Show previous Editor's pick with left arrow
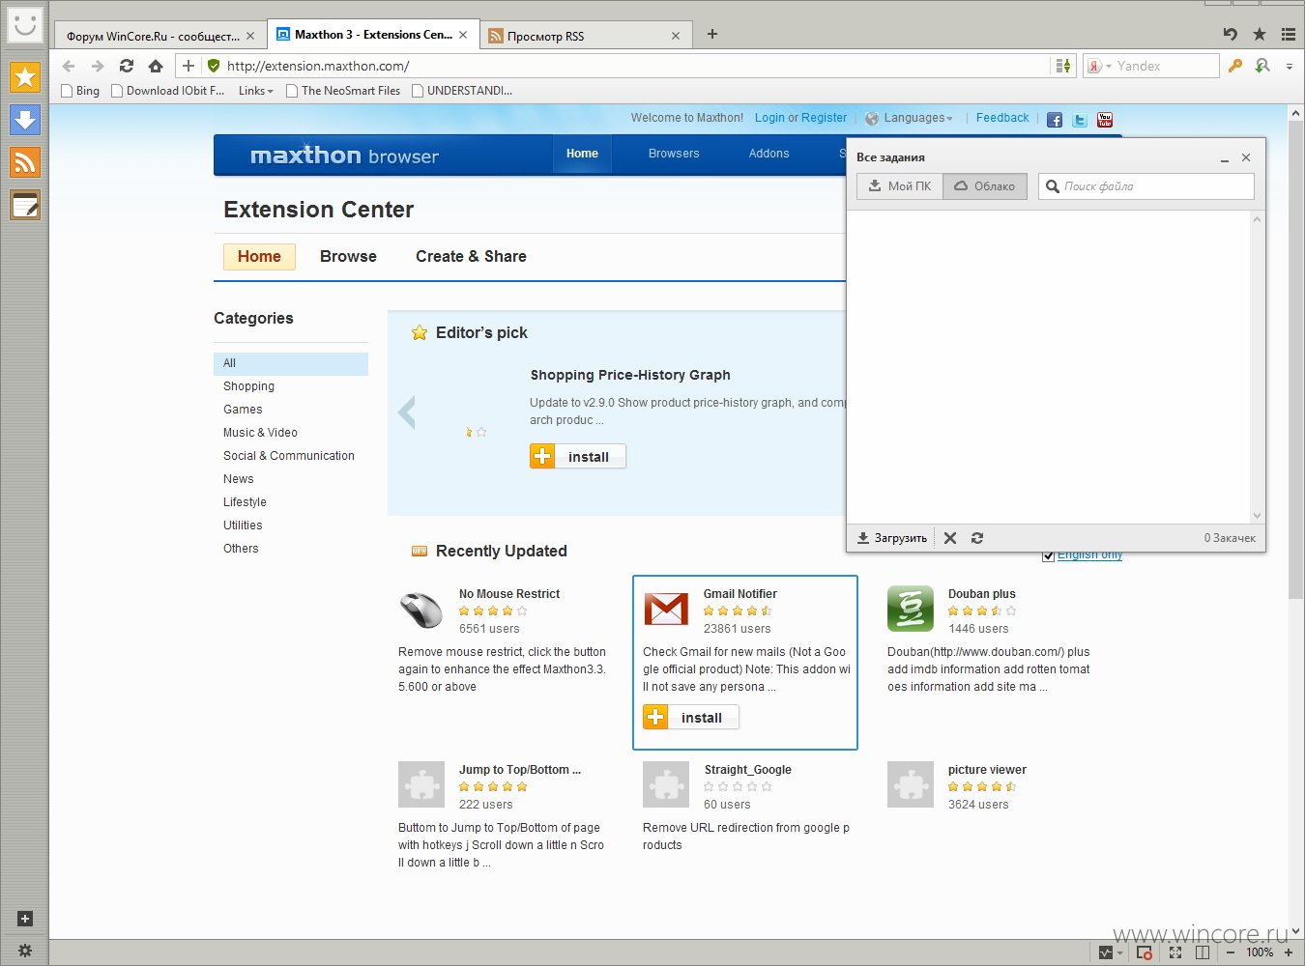The height and width of the screenshot is (966, 1305). pos(407,412)
